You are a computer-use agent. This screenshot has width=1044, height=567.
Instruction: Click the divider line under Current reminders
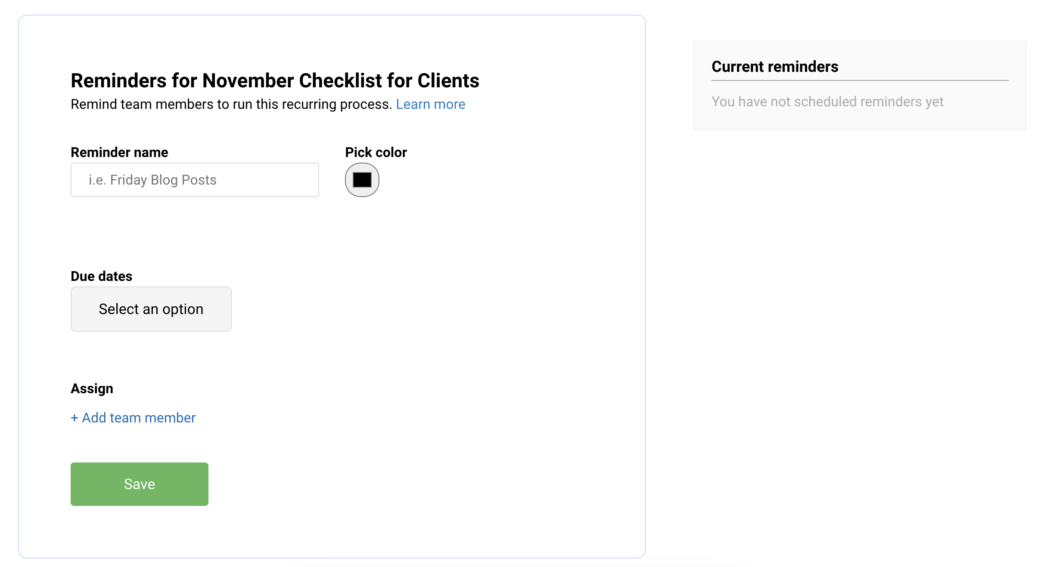(860, 80)
